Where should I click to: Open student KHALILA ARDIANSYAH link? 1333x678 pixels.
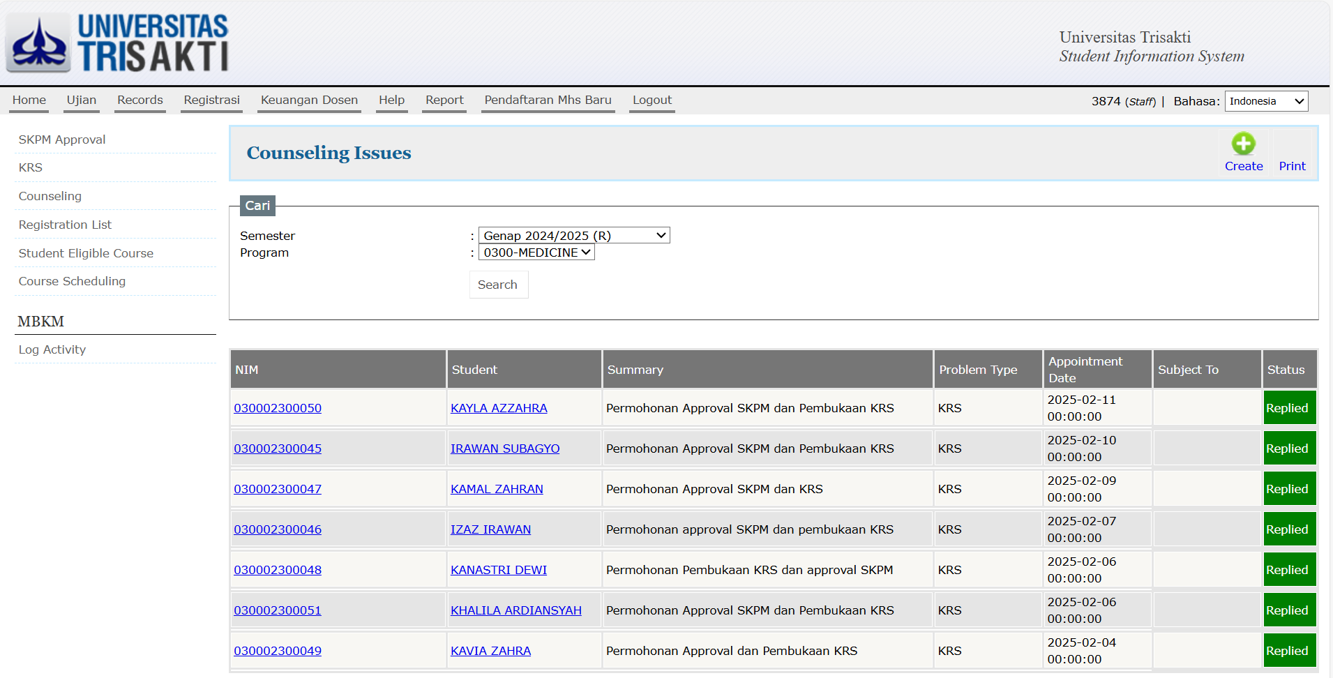point(515,610)
